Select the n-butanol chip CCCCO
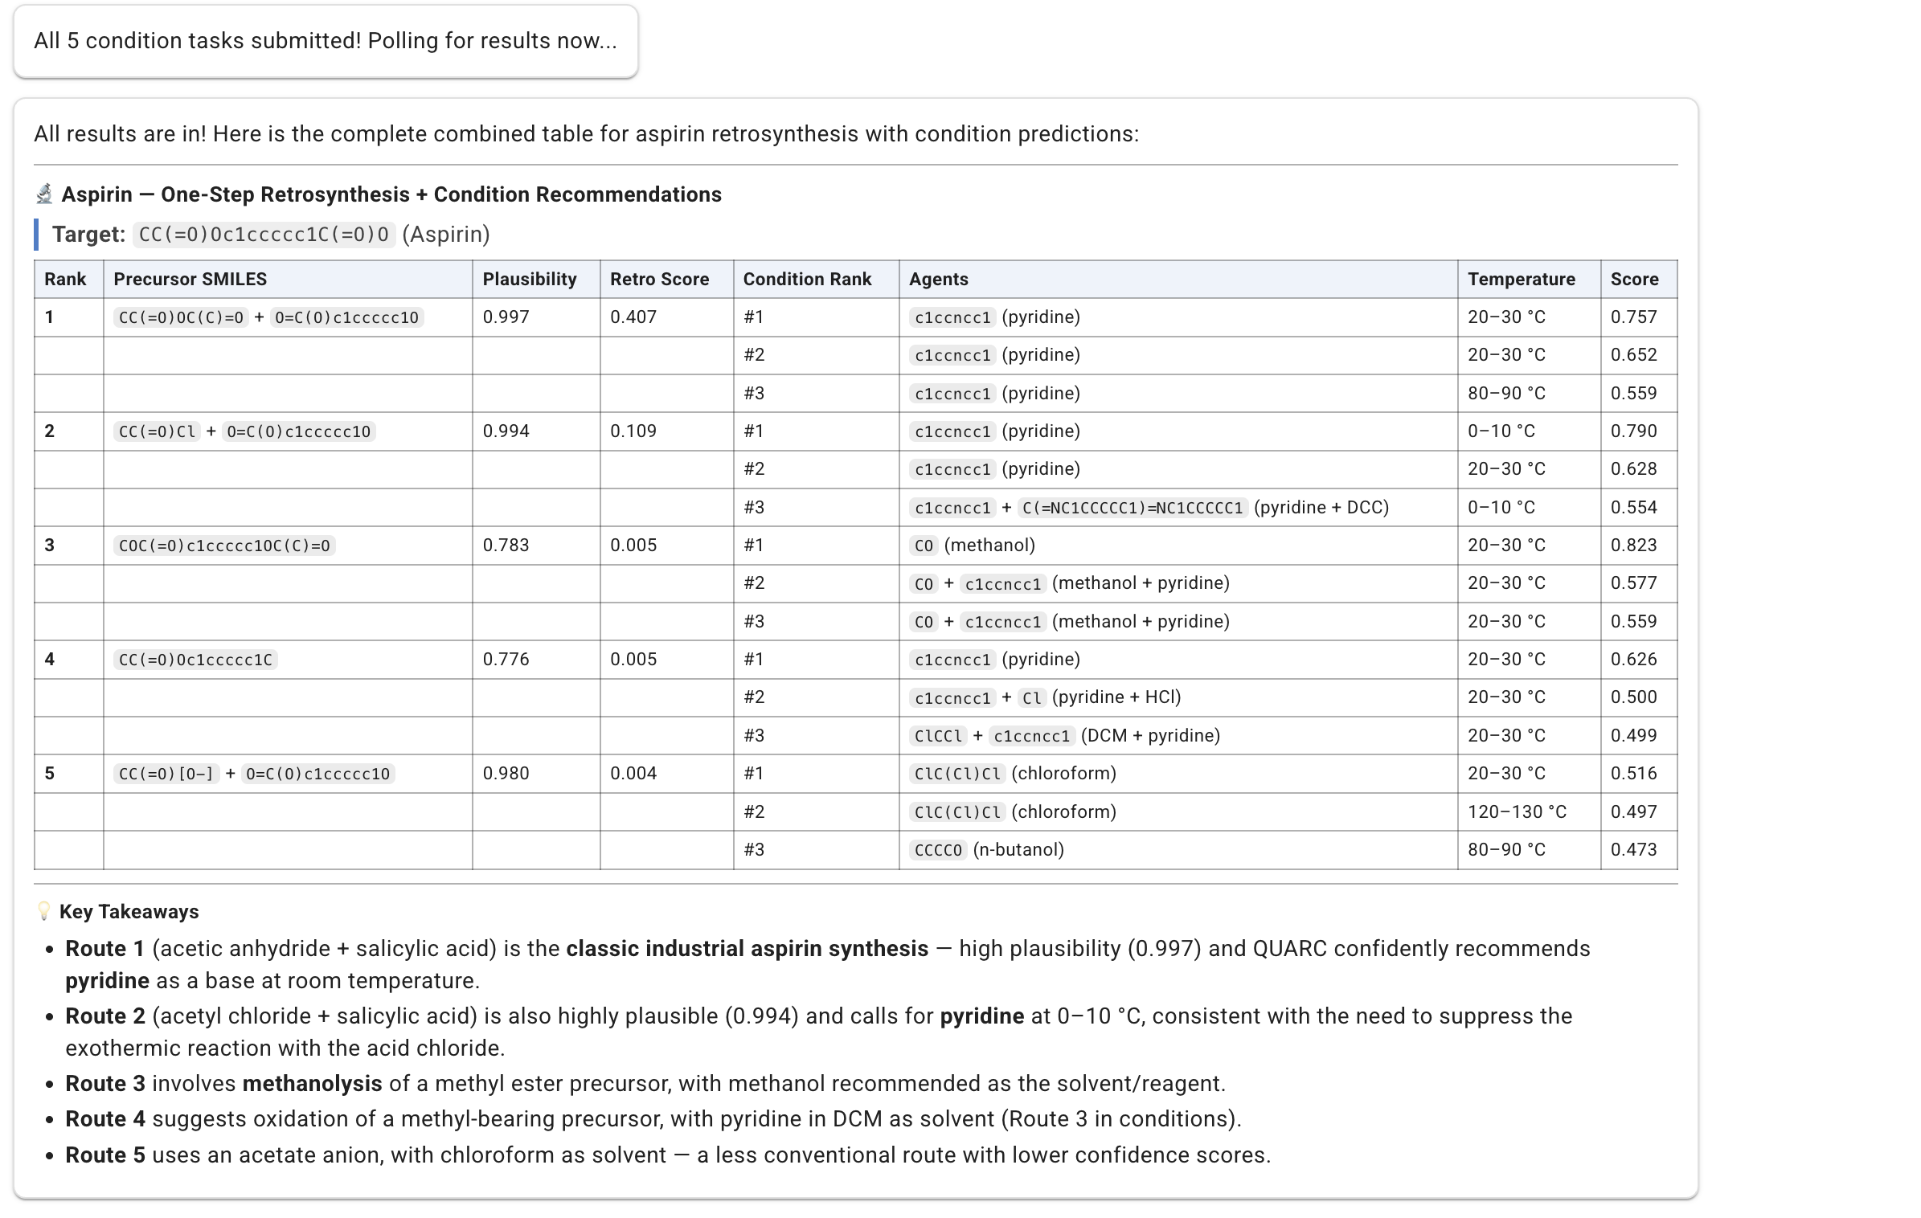The image size is (1921, 1218). click(x=938, y=849)
